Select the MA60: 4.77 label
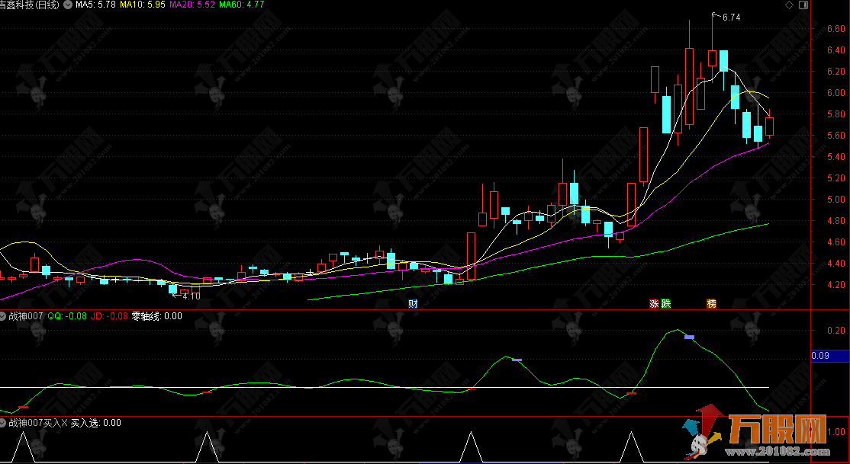 pyautogui.click(x=242, y=5)
